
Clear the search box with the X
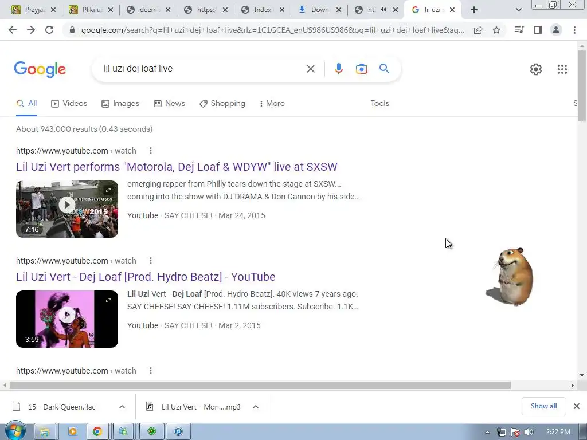[310, 69]
